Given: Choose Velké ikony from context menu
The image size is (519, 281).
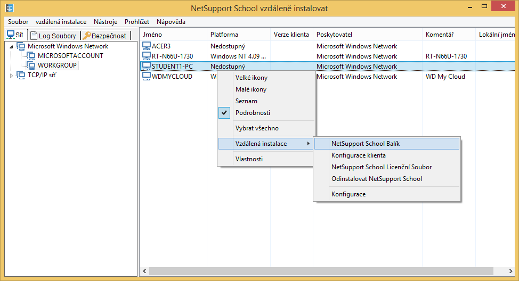Looking at the screenshot, I should [x=266, y=78].
